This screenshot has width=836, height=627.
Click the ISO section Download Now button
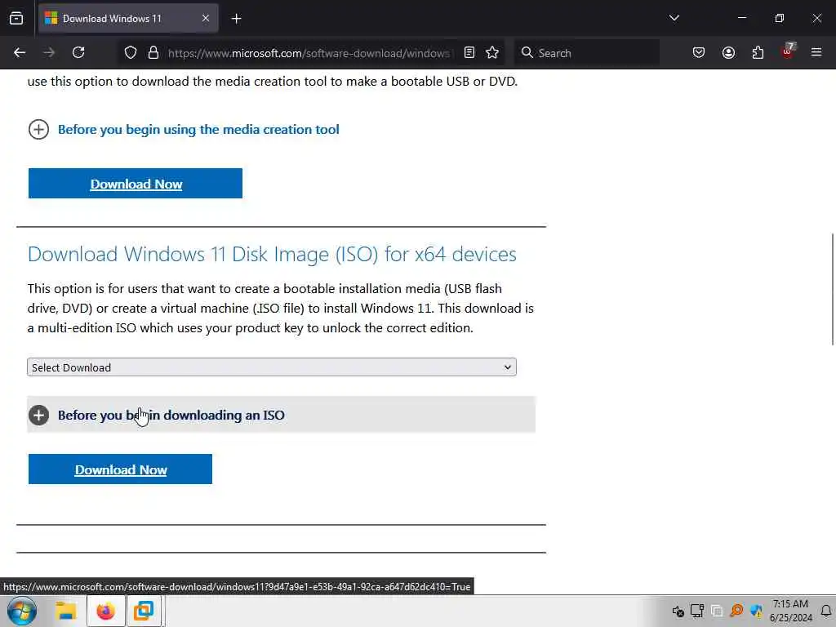click(121, 469)
